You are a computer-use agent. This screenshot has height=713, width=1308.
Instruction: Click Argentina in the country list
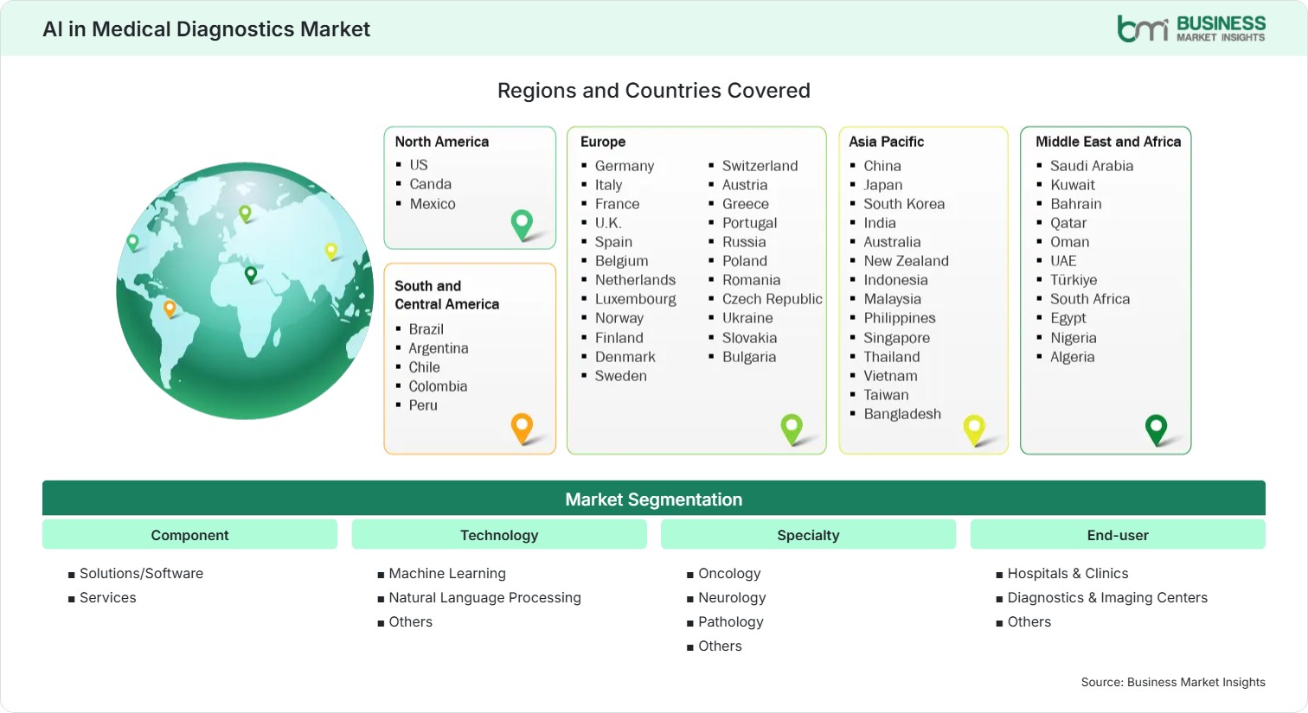pos(439,348)
